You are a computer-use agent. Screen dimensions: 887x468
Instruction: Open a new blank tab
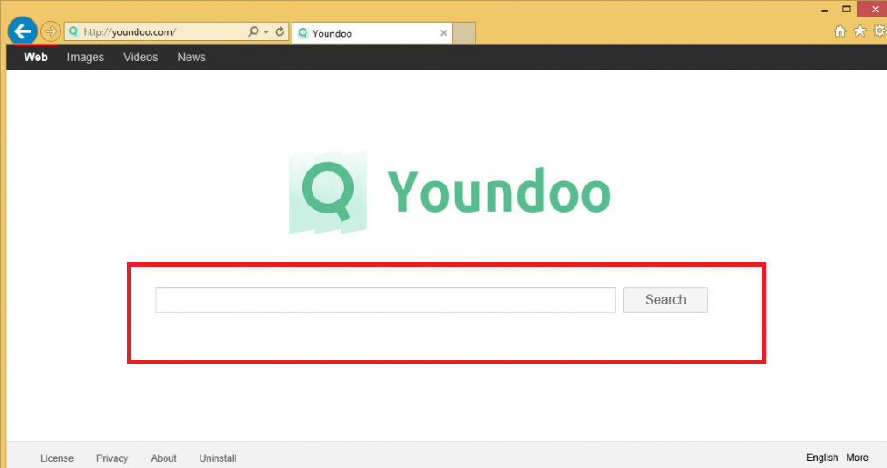tap(464, 33)
